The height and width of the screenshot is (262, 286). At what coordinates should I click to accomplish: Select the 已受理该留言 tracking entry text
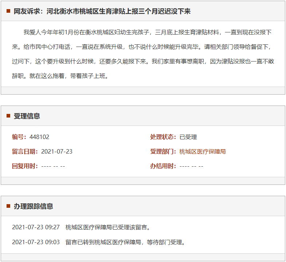tap(108, 227)
